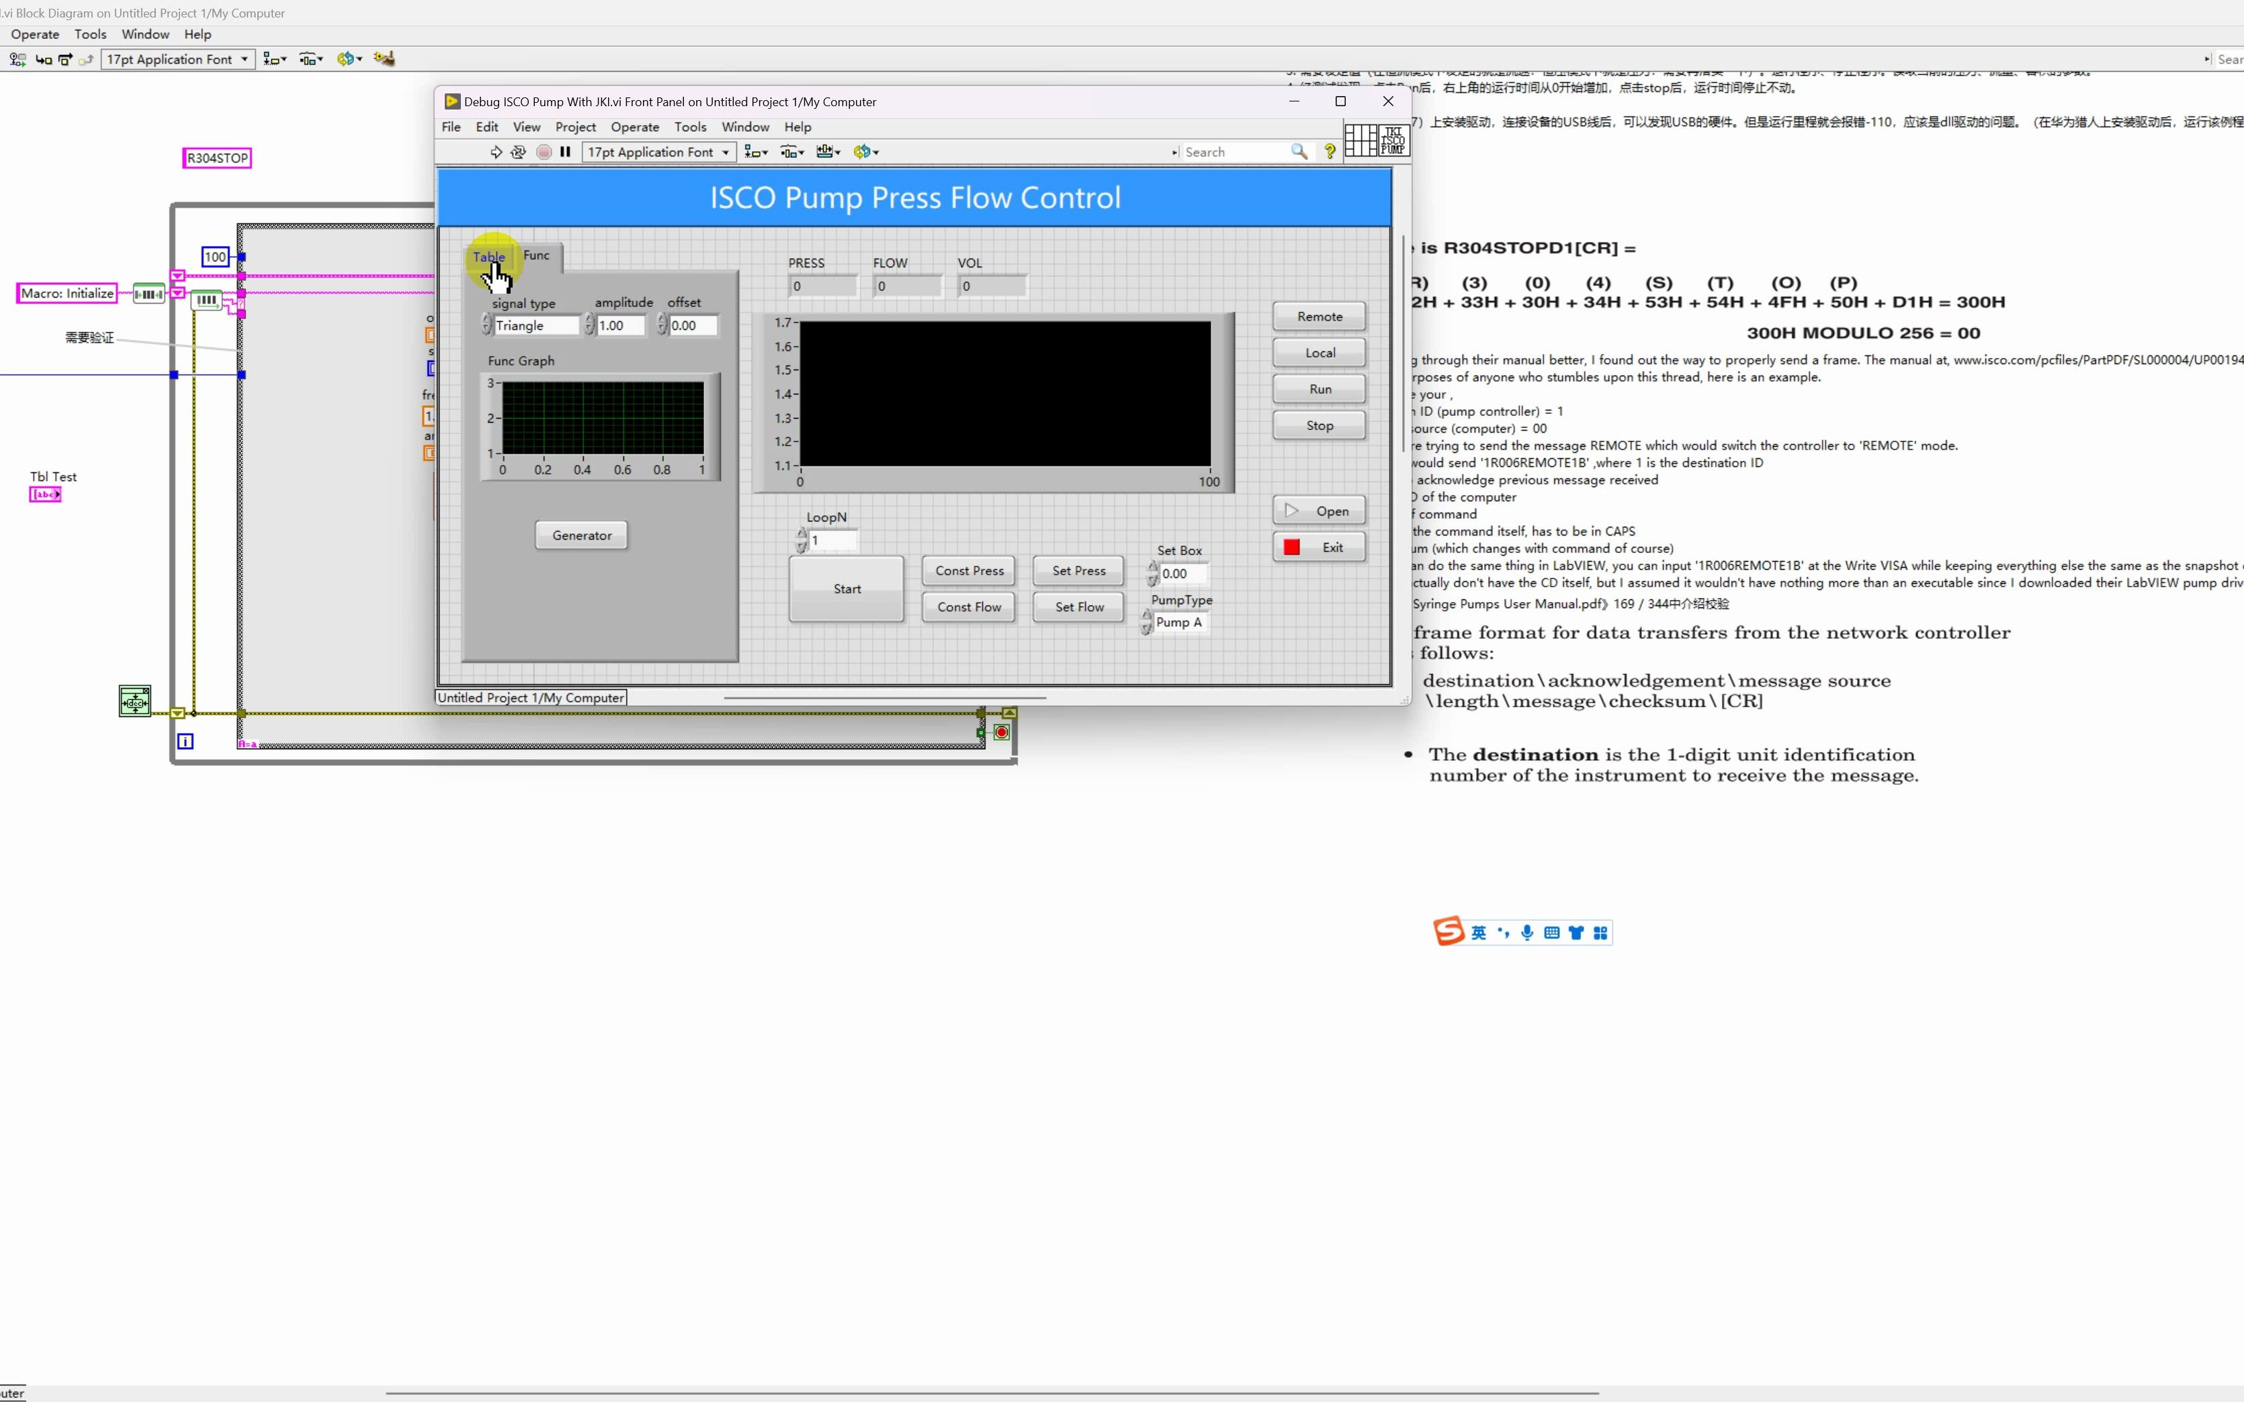Click the PumpType stepper arrows
2244x1403 pixels.
1147,622
